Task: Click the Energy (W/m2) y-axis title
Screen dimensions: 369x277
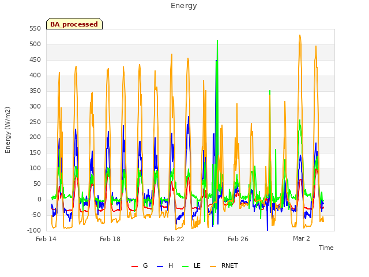Action: (x=7, y=130)
